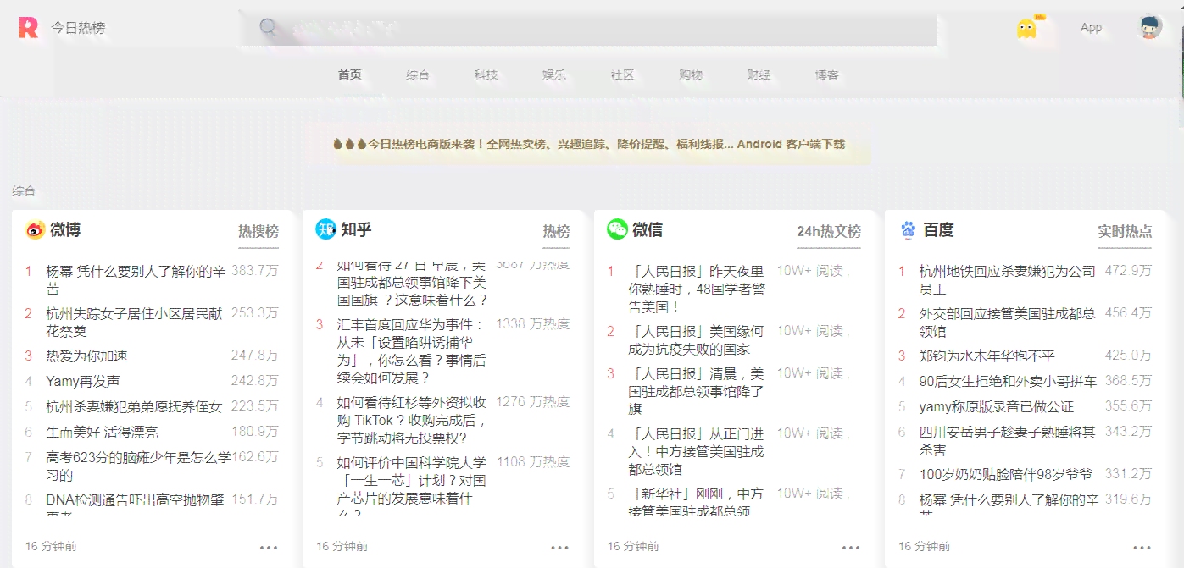Open Weibo item 杨幂 凭什么要别人了解你的辛苦
Viewport: 1184px width, 568px height.
(x=136, y=280)
